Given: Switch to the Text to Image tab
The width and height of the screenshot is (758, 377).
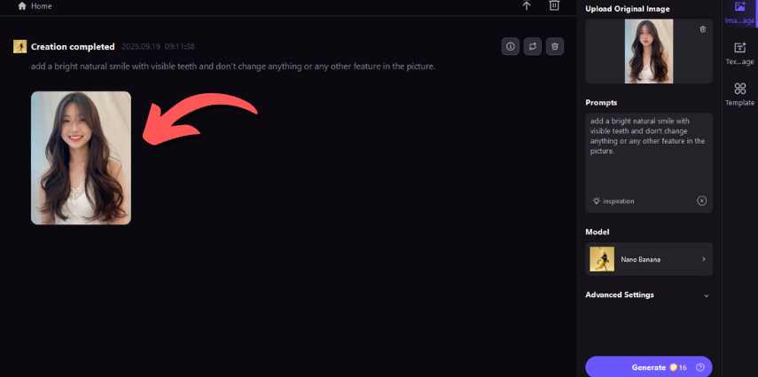Looking at the screenshot, I should point(739,54).
